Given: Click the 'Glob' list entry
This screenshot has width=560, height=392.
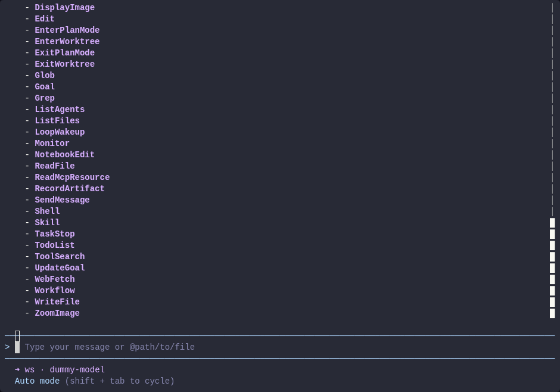Looking at the screenshot, I should point(45,75).
